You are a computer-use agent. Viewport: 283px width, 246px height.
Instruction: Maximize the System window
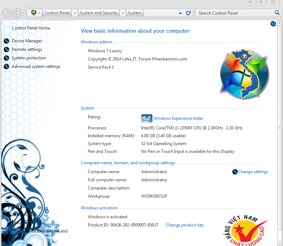pos(261,2)
